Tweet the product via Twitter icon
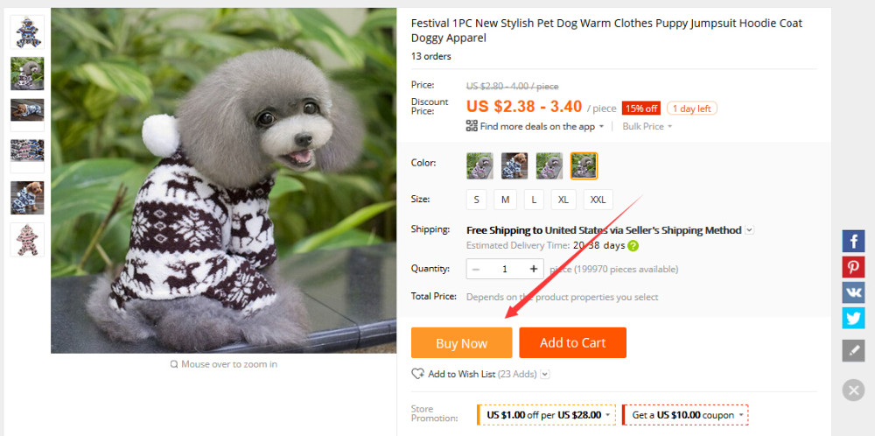 (x=853, y=318)
